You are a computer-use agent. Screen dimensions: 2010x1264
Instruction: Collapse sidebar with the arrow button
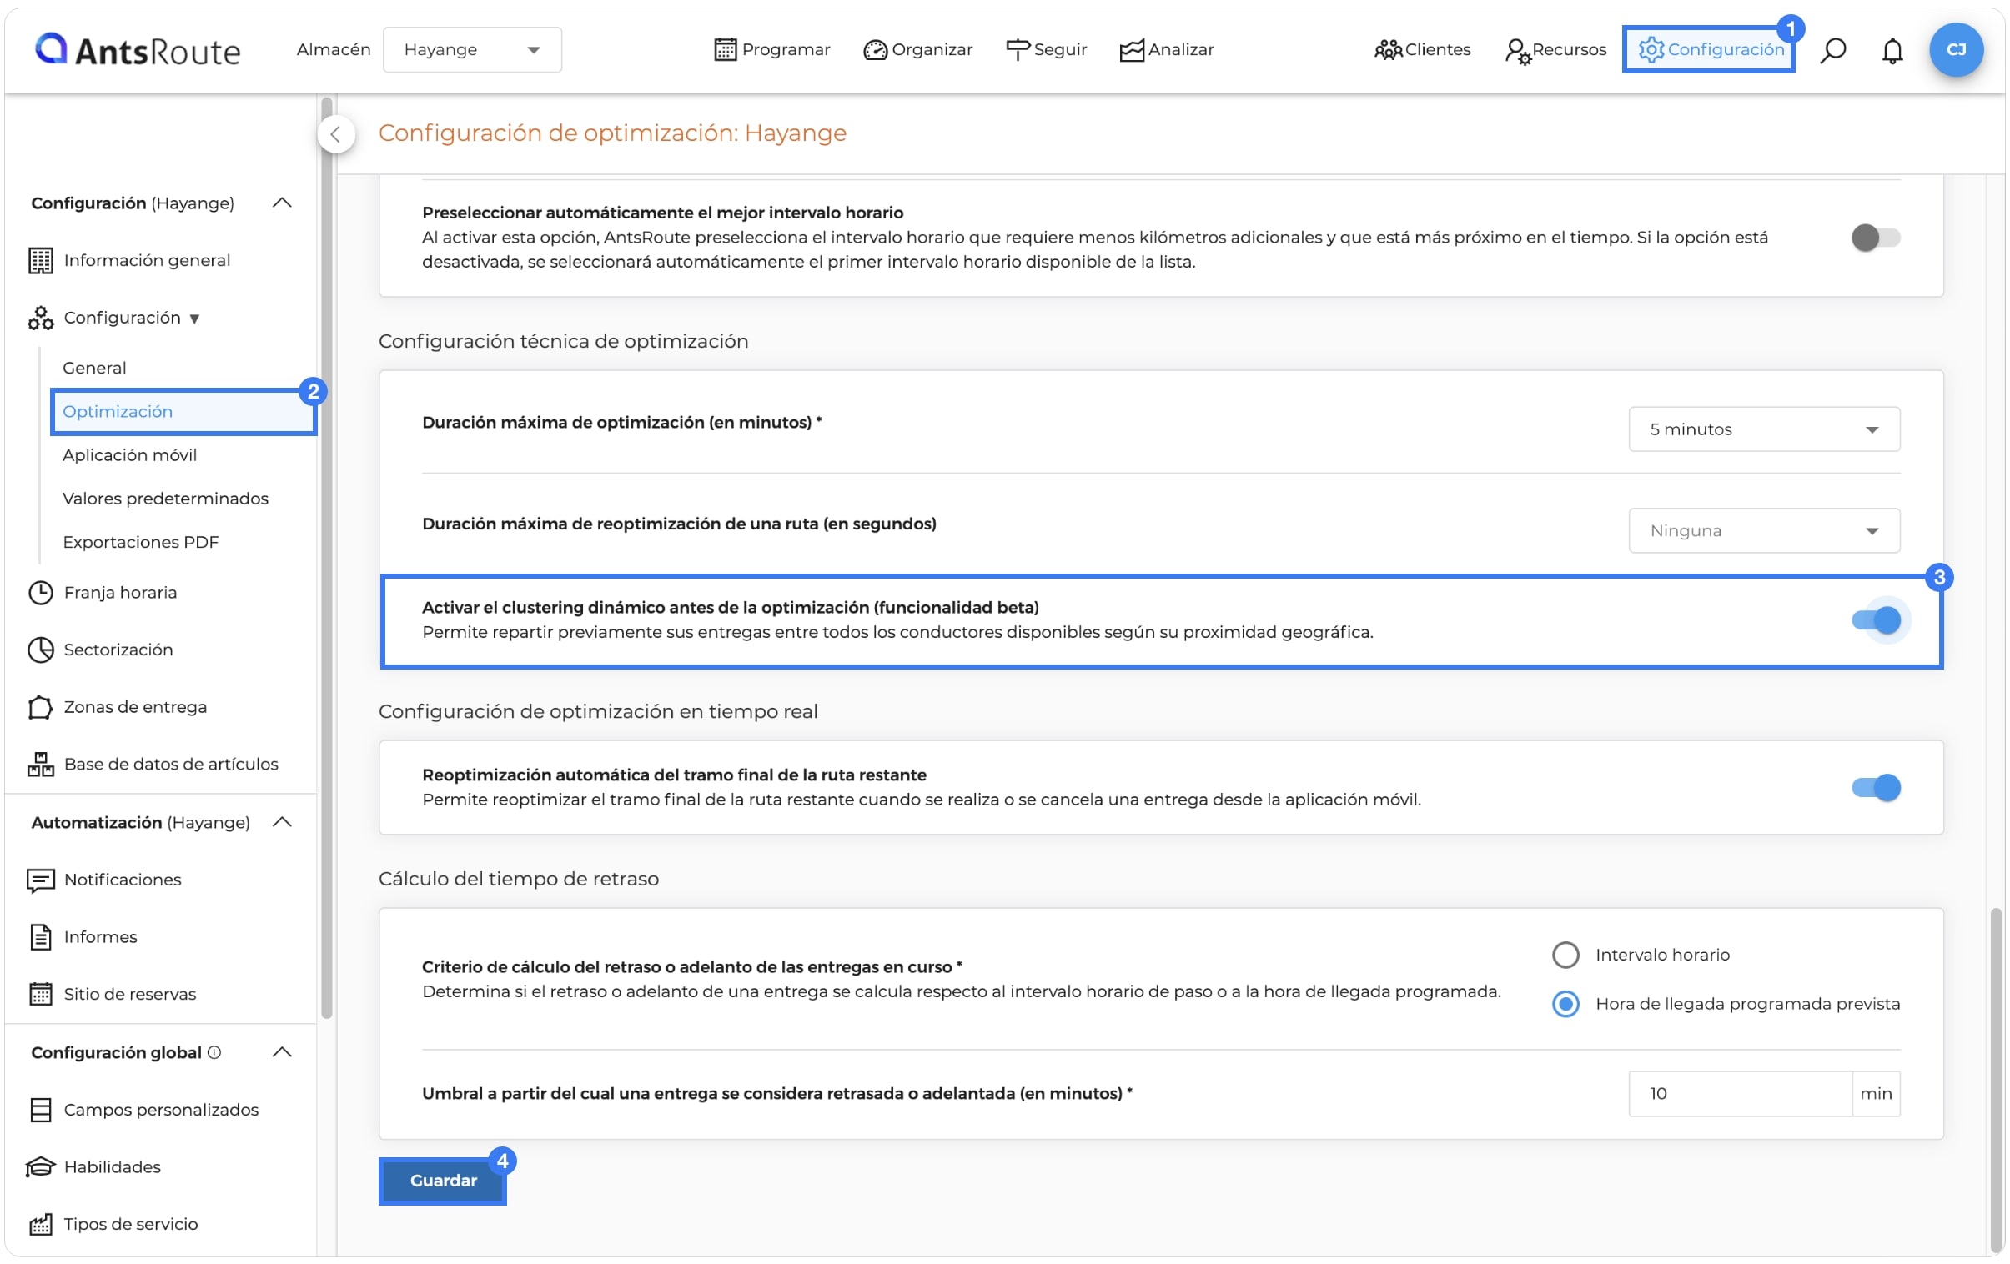(335, 134)
